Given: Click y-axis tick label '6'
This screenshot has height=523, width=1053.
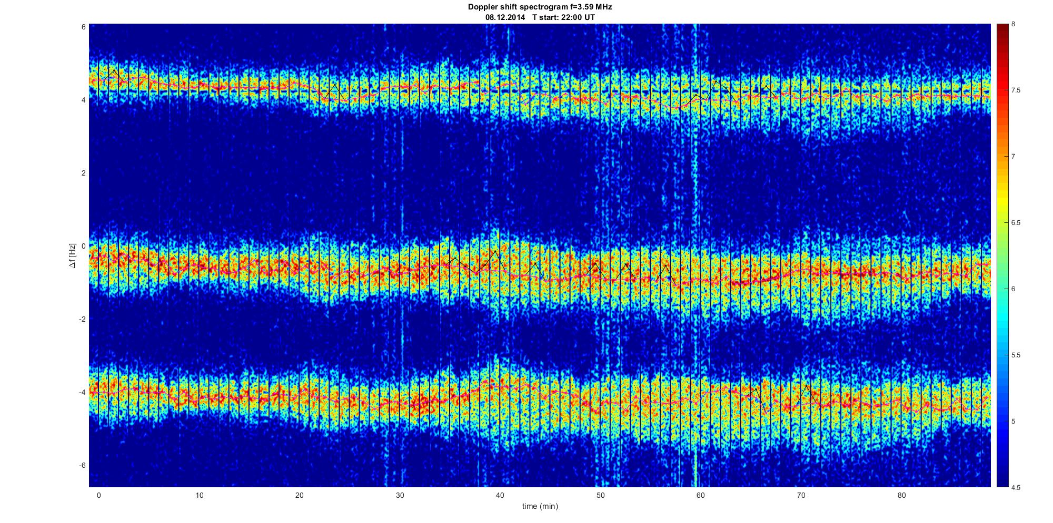Looking at the screenshot, I should coord(84,27).
